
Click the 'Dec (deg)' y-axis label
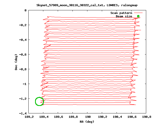pyautogui.click(x=16, y=62)
